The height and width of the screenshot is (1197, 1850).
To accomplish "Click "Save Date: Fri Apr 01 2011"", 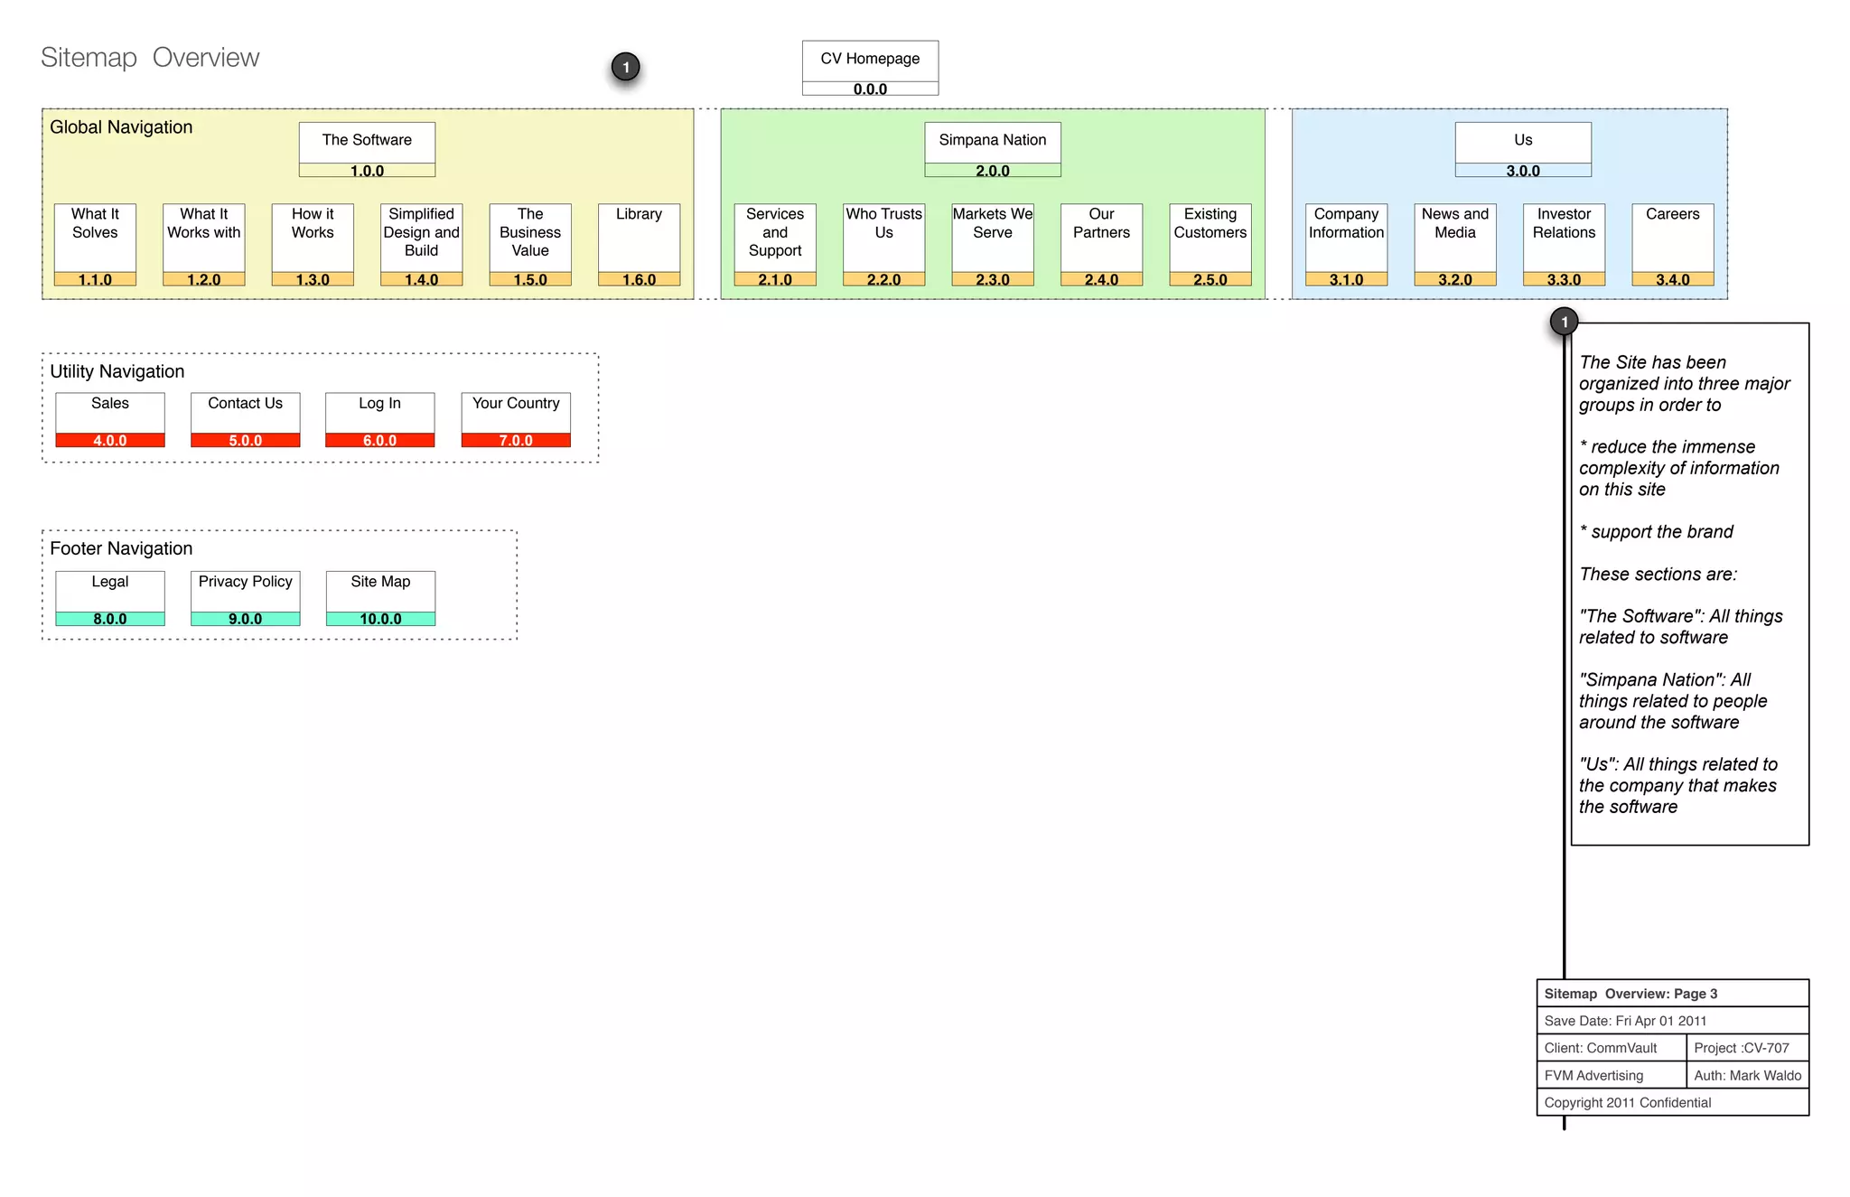I will tap(1625, 1021).
